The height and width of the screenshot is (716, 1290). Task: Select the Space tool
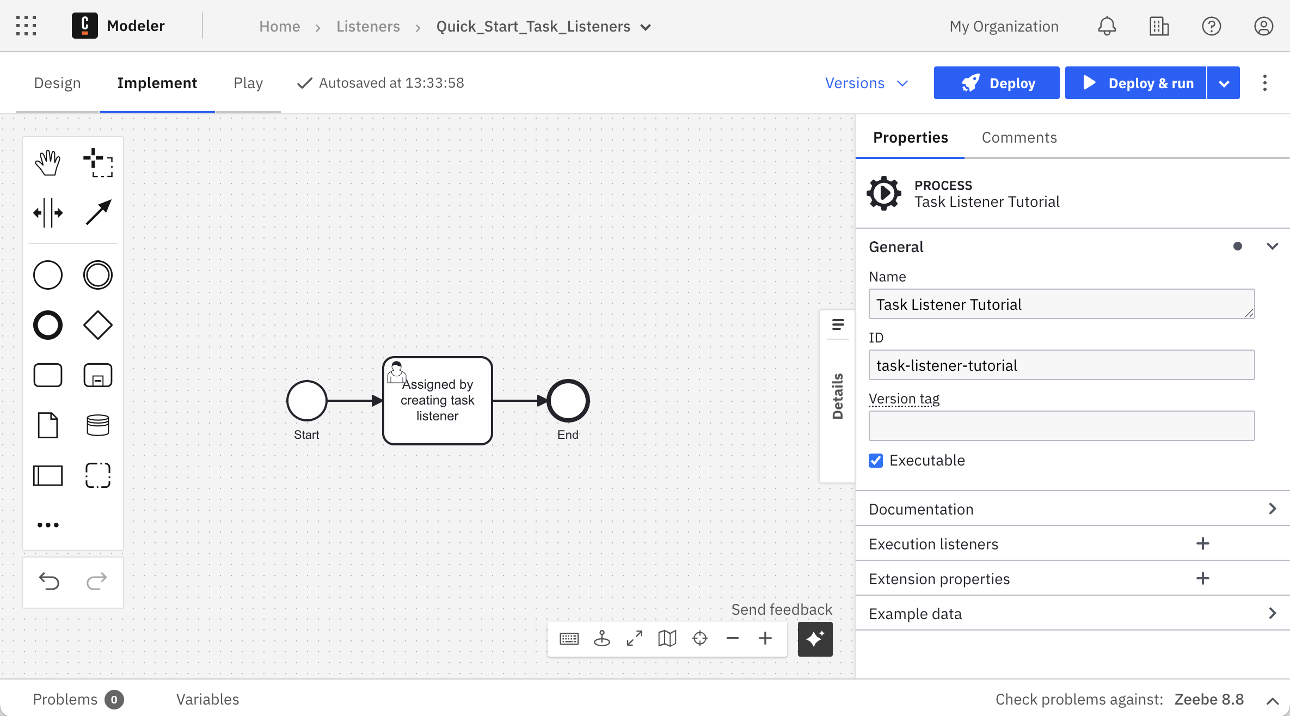point(48,213)
